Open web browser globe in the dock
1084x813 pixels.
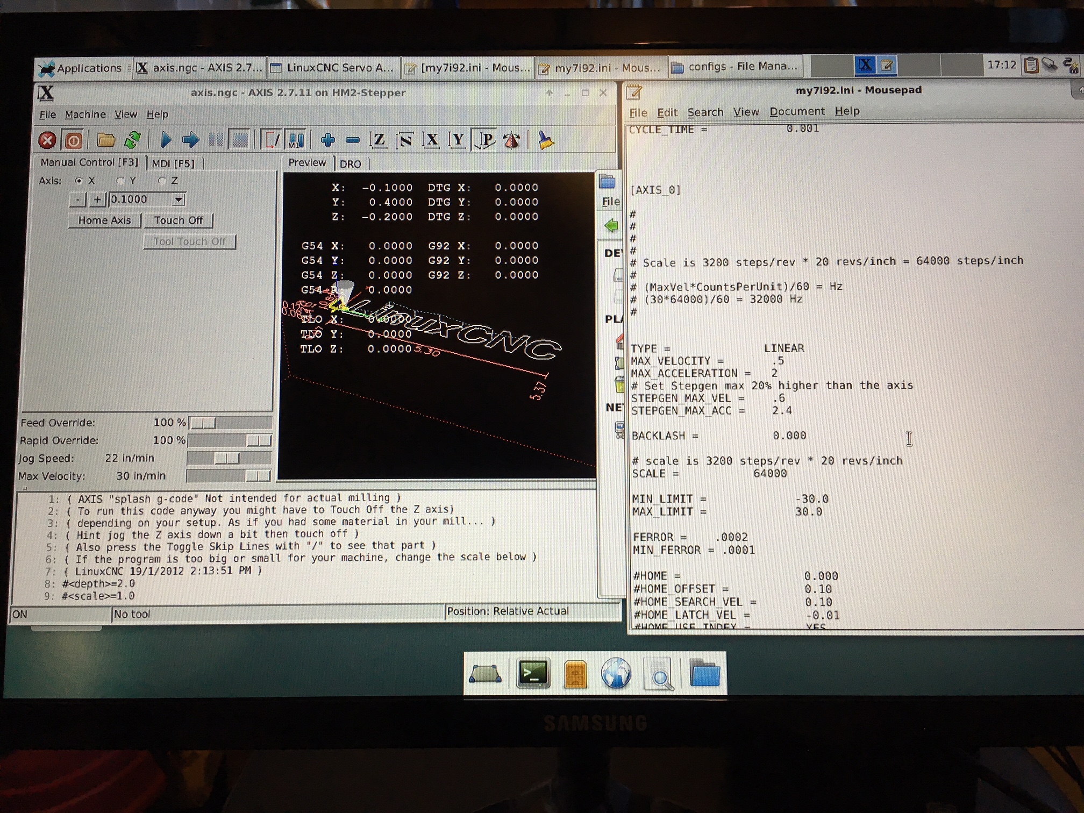pos(616,673)
